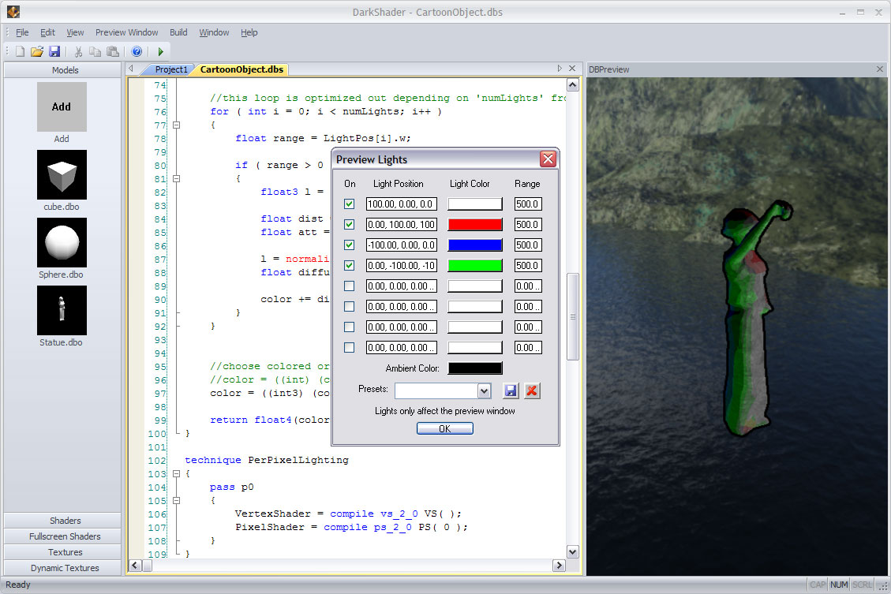Open help with the blue question icon
891x594 pixels.
click(137, 51)
